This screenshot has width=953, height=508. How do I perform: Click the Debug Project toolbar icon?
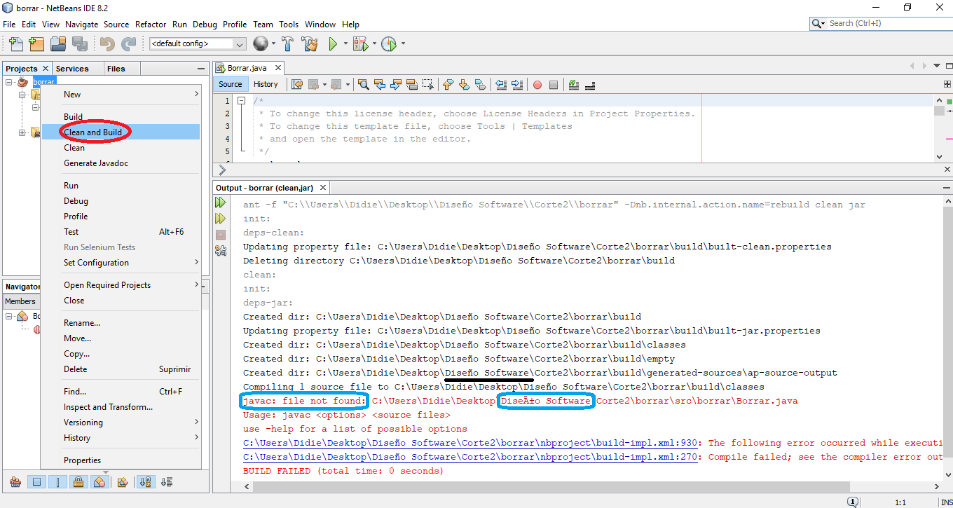pos(360,44)
